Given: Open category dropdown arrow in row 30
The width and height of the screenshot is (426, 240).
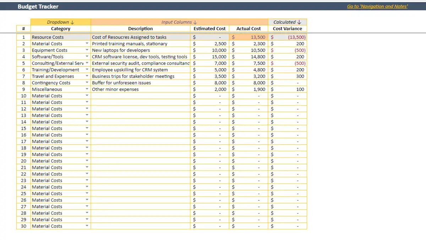Looking at the screenshot, I should (x=87, y=226).
